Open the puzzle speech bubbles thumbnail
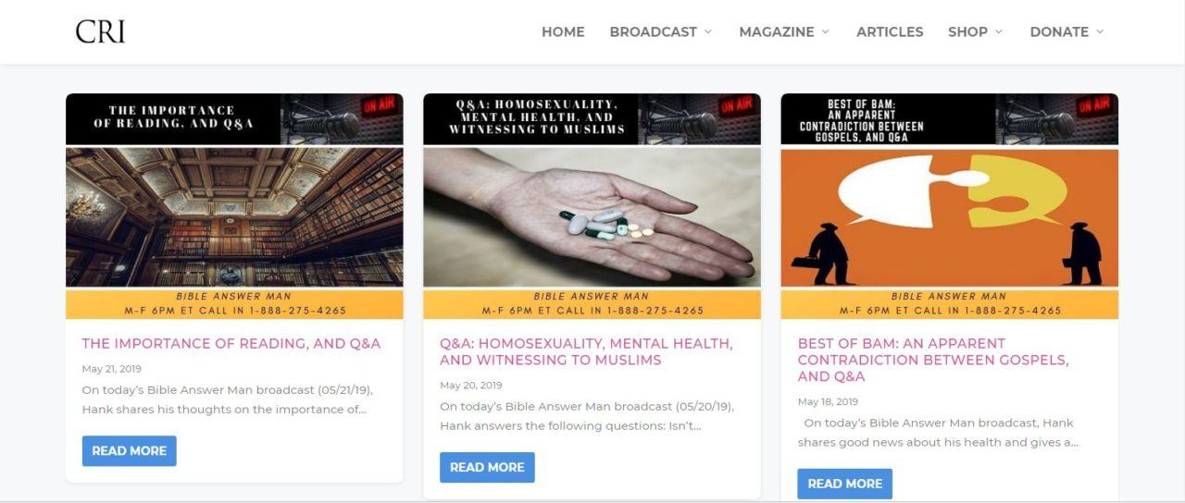 pos(949,217)
